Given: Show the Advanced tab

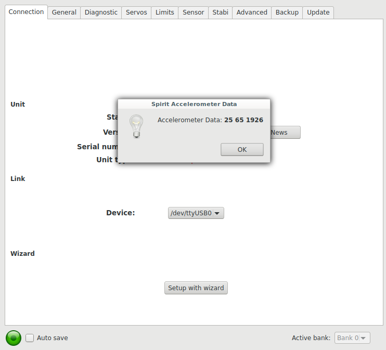Looking at the screenshot, I should click(x=252, y=12).
